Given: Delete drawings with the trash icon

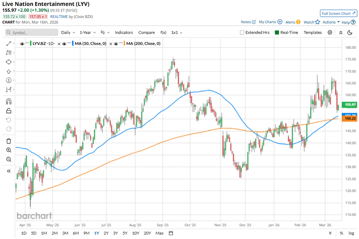Looking at the screenshot, I should 8,141.
